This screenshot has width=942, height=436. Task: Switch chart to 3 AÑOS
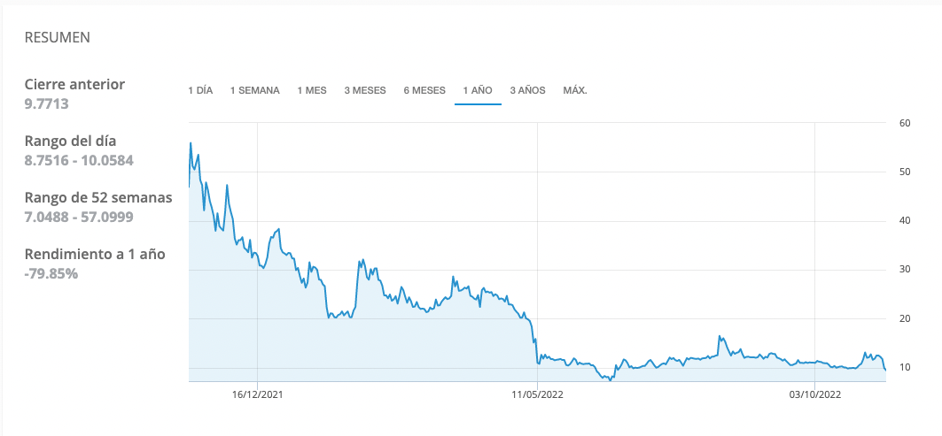[527, 90]
